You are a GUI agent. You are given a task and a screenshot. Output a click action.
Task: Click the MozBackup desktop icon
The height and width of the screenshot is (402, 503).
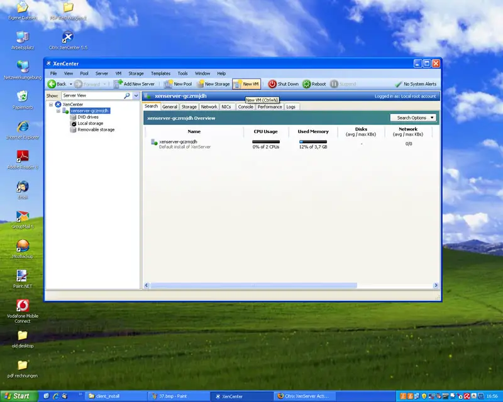(23, 249)
